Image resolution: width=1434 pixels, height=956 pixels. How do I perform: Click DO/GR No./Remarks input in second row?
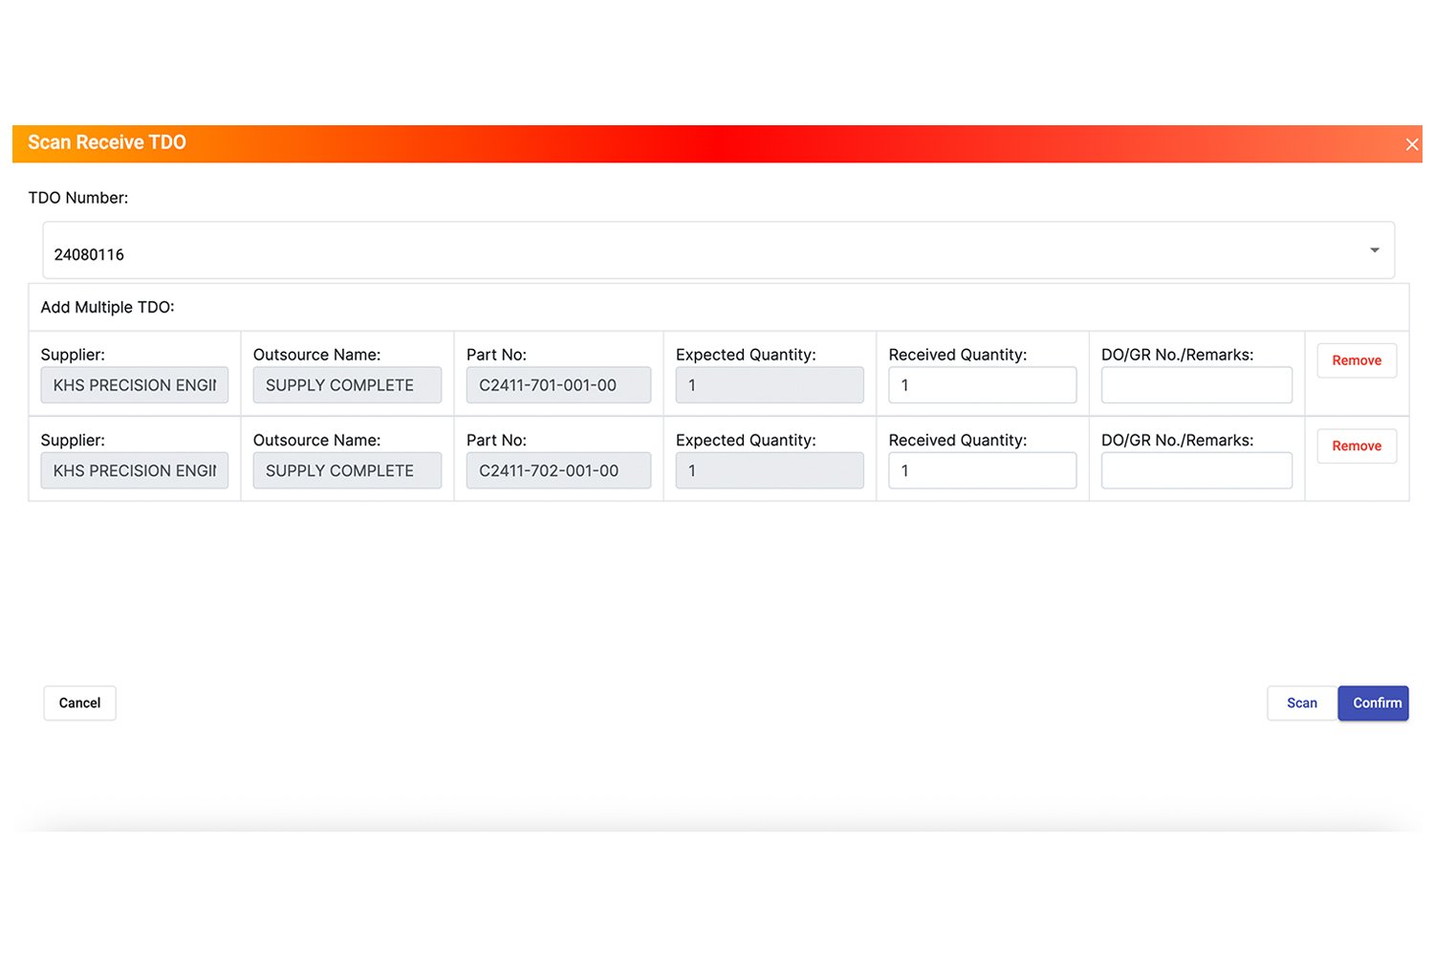[1196, 470]
